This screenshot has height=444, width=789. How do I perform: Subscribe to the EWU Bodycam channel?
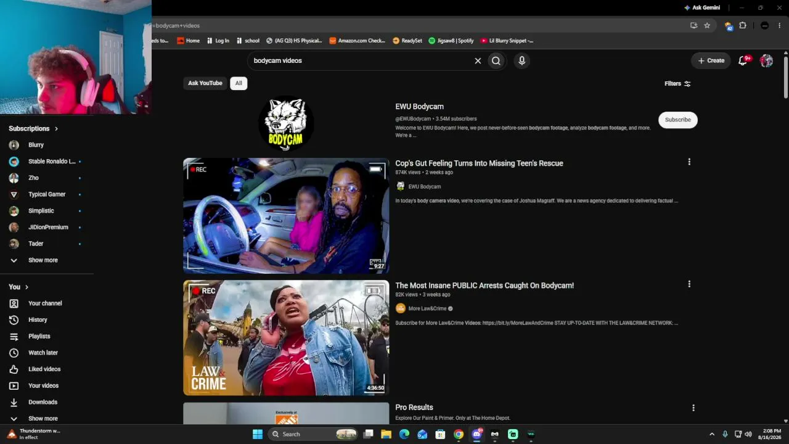click(x=677, y=120)
